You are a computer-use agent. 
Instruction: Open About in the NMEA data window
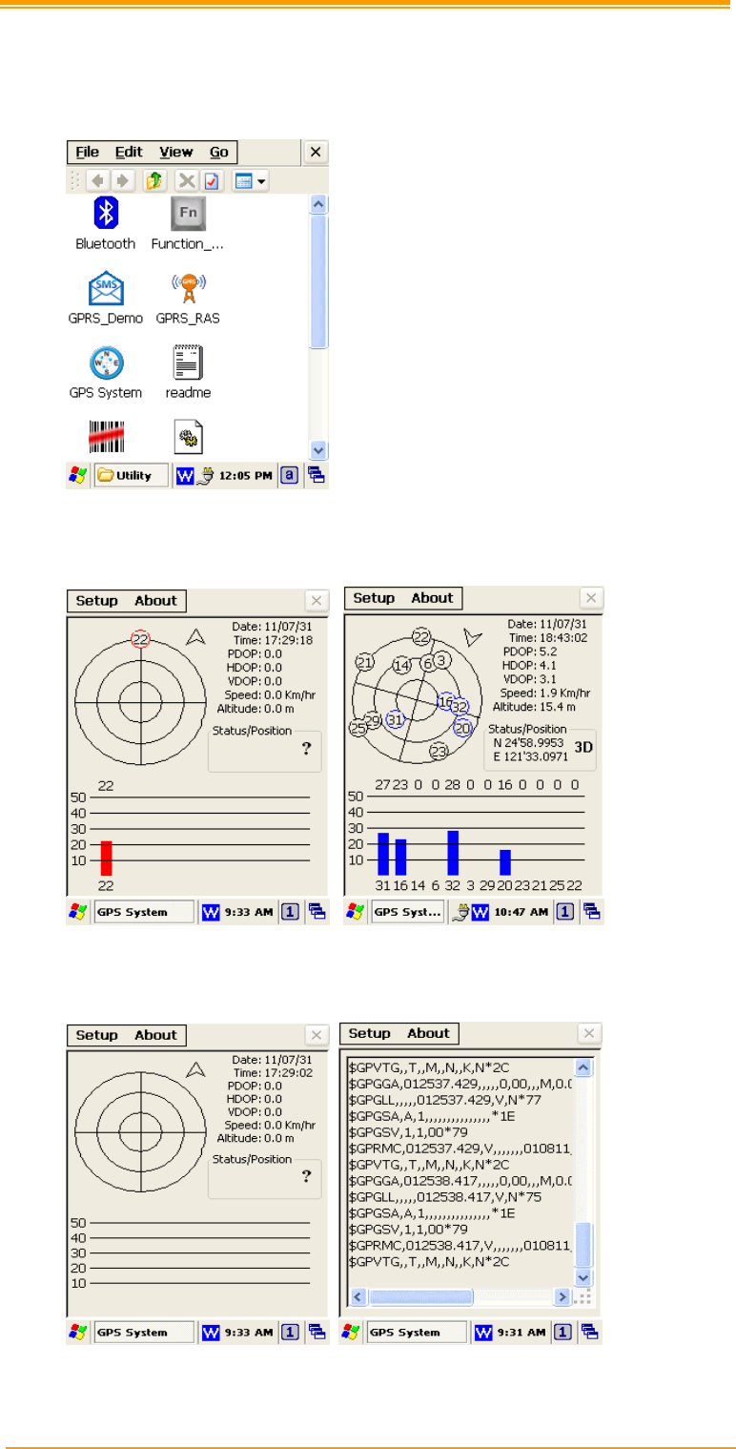tap(428, 1033)
